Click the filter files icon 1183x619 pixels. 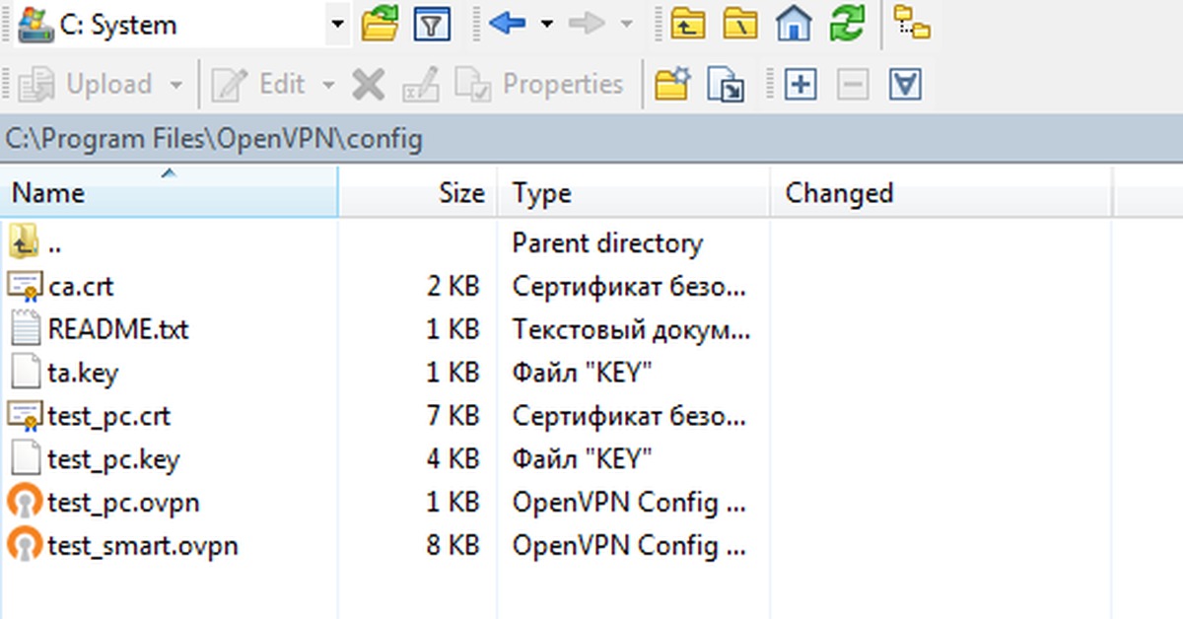(430, 24)
